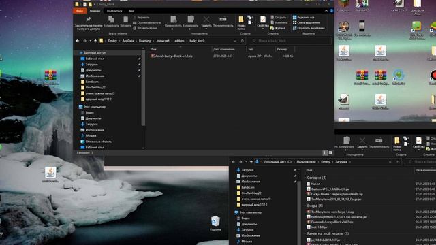Click sidebar scrollbar in lucky_block window
This screenshot has height=245, width=436.
pos(143,88)
